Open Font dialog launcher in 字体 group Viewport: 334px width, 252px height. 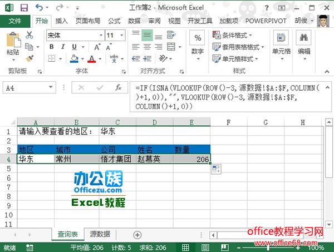(x=124, y=72)
